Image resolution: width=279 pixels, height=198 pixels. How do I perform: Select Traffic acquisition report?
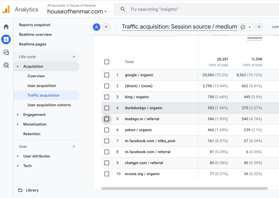click(x=43, y=95)
